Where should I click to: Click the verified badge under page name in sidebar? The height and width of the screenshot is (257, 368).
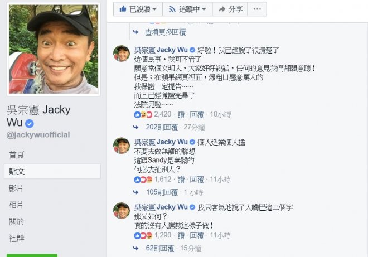[30, 123]
